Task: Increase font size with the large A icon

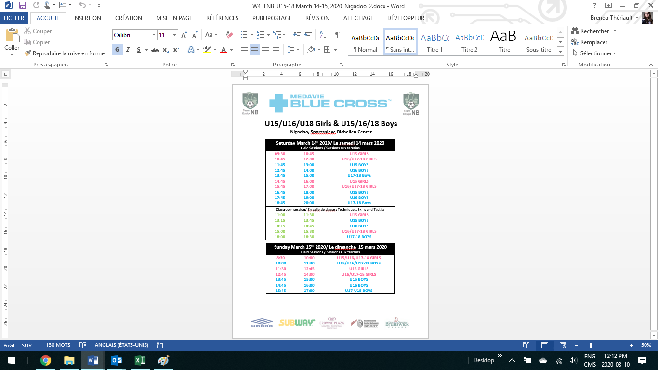Action: 184,35
